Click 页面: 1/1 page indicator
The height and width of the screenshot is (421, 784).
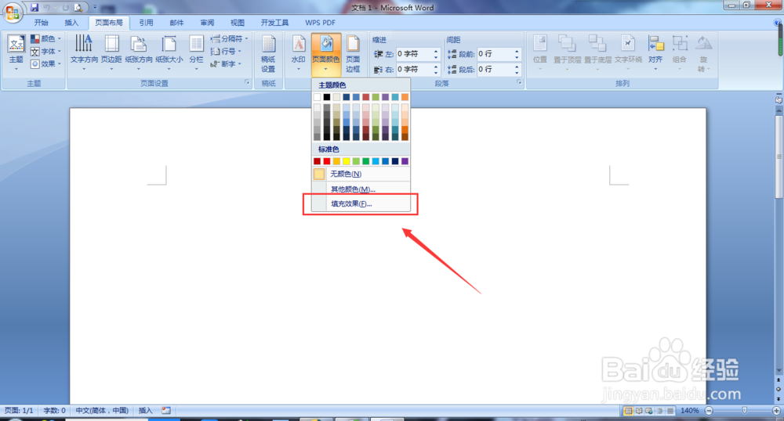(19, 411)
